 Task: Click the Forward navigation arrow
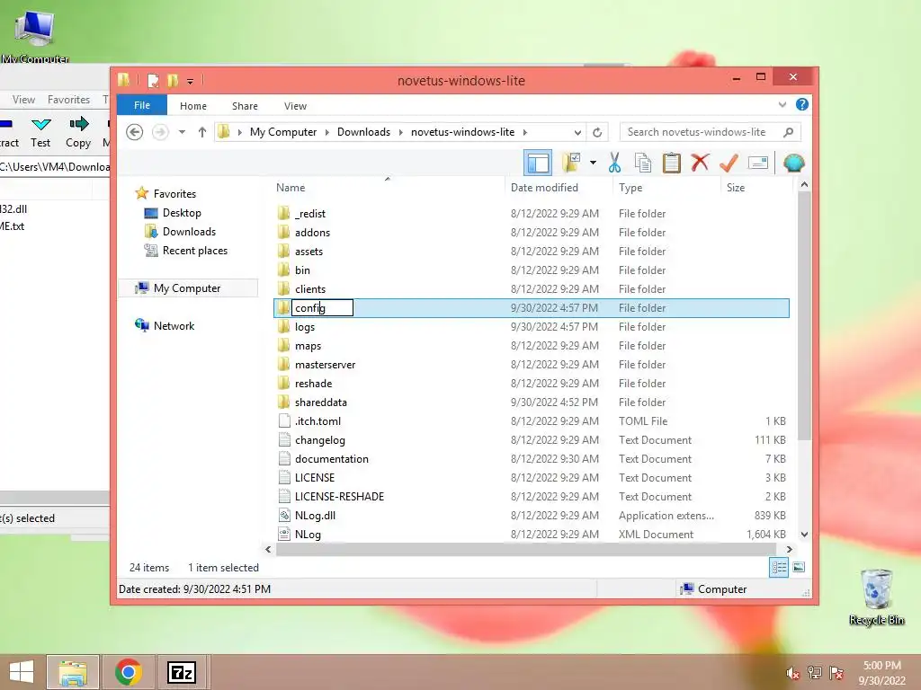tap(160, 132)
